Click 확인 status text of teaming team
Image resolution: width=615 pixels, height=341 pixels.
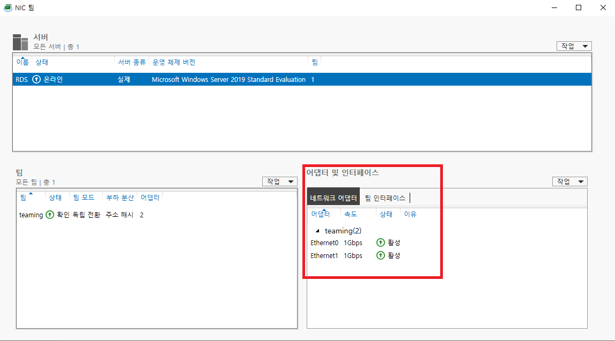[x=63, y=215]
